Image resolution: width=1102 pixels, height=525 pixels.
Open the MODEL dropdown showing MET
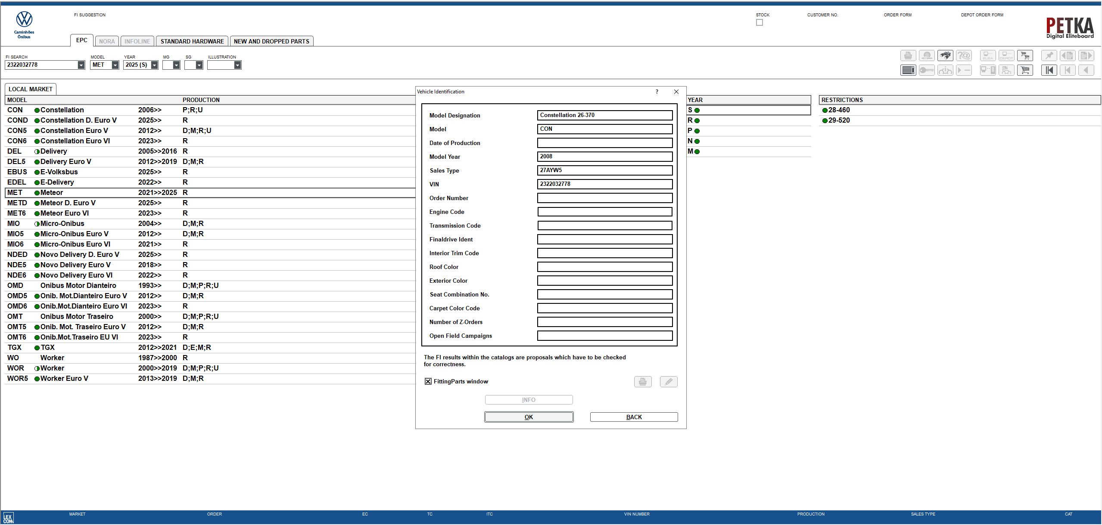[115, 65]
